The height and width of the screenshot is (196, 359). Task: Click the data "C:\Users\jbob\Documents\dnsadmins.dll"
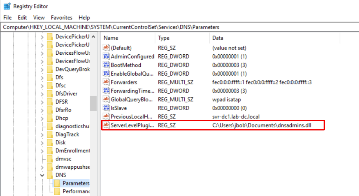click(x=262, y=125)
